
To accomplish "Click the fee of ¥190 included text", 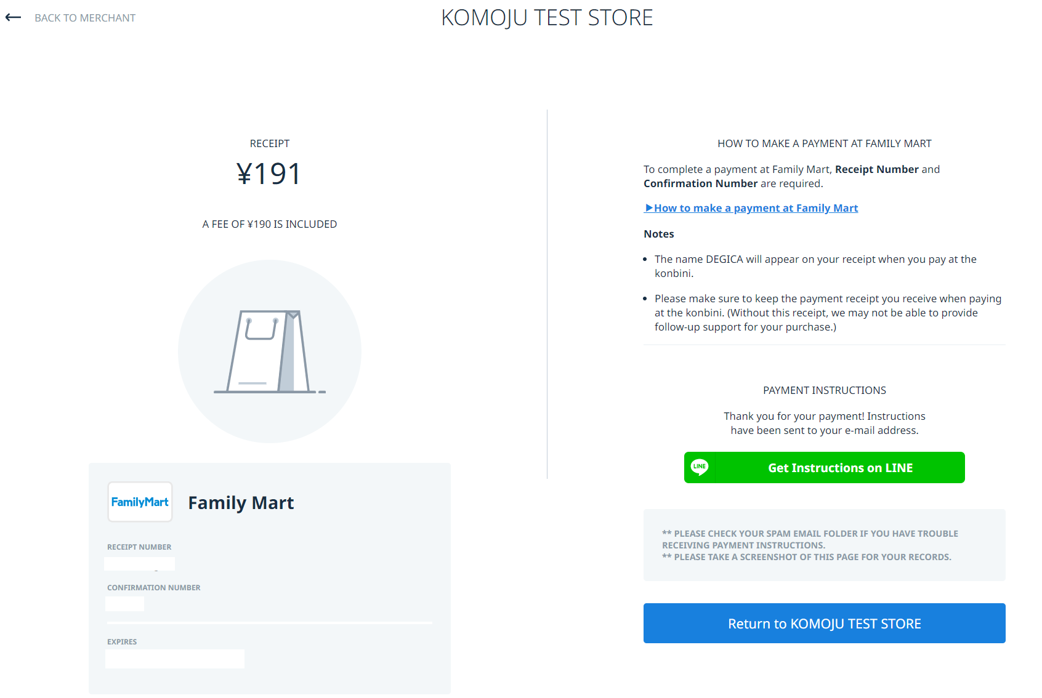I will coord(269,224).
